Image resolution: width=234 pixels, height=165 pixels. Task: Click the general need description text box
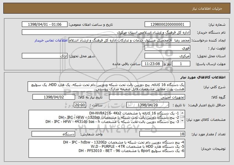[106, 87]
